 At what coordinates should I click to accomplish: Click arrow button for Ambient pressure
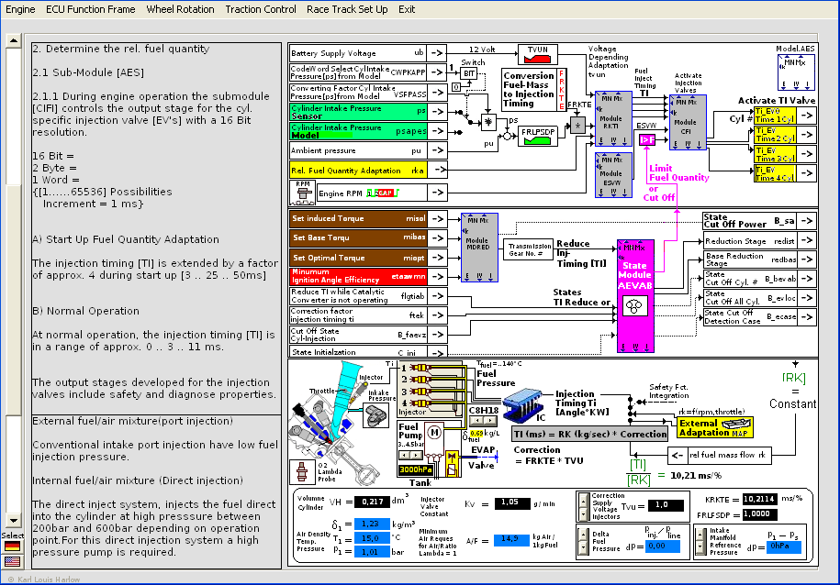coord(437,150)
